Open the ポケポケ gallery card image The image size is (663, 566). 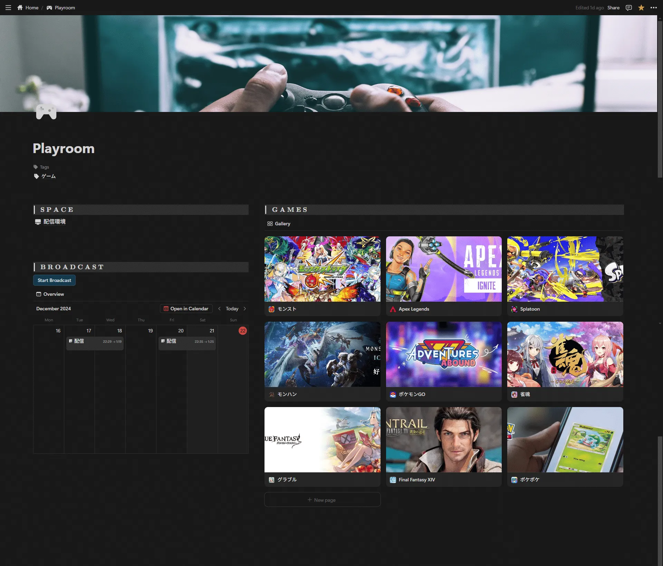565,440
